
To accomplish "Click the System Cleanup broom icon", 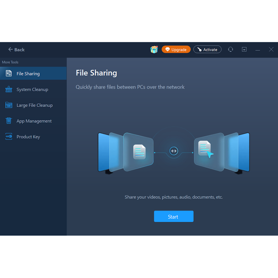I will click(x=9, y=89).
